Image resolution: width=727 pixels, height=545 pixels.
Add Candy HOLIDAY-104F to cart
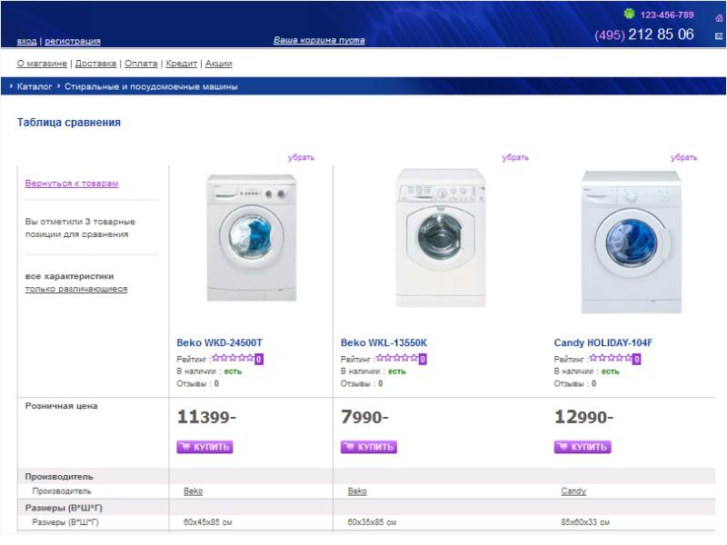point(583,447)
